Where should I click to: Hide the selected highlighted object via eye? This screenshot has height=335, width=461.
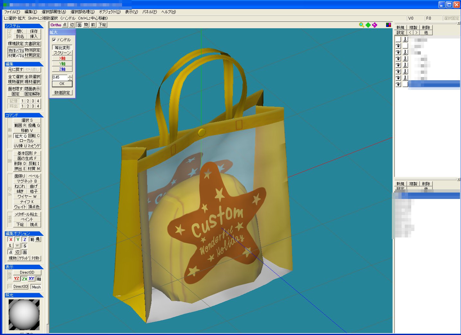pyautogui.click(x=398, y=84)
